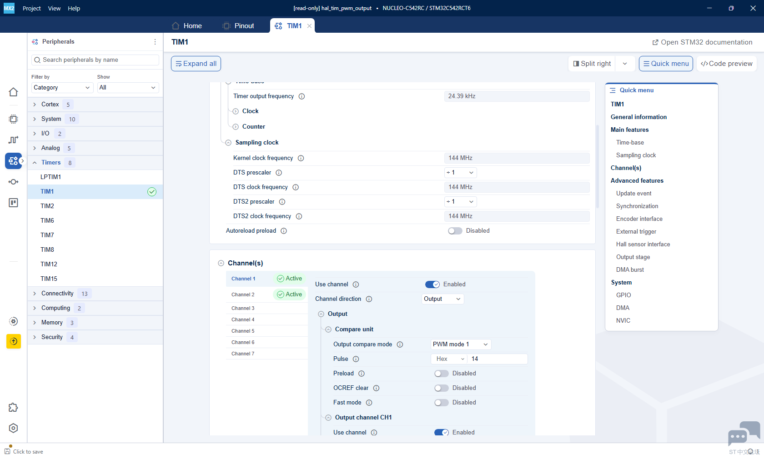Open the Pinout chip icon in sidebar

coord(13,119)
